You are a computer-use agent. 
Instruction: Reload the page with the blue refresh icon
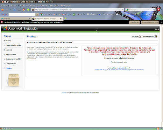tap(15, 10)
